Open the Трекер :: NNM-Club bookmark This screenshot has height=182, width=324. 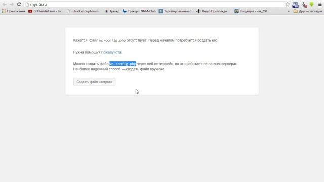click(139, 11)
